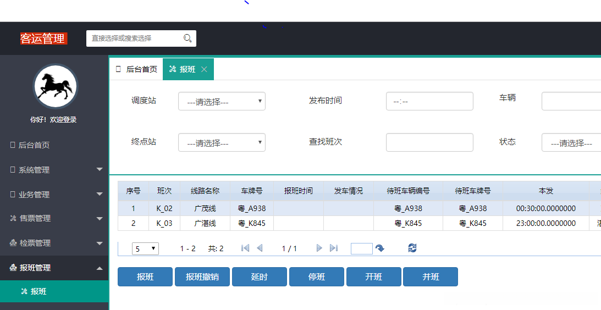Click the 售票管理 dropdown arrow
This screenshot has width=601, height=310.
100,218
